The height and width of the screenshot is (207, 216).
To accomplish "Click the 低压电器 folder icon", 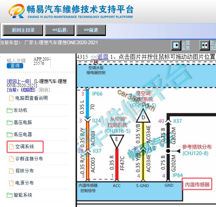I will tap(10, 135).
